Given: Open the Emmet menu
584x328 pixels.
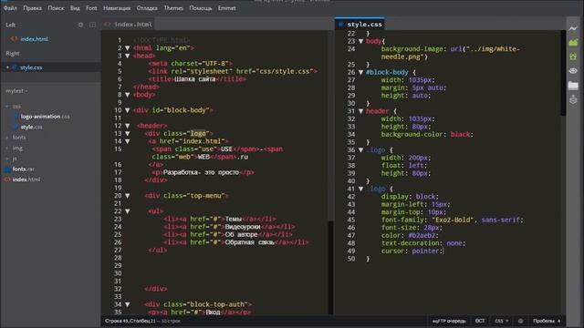Looking at the screenshot, I should click(227, 8).
